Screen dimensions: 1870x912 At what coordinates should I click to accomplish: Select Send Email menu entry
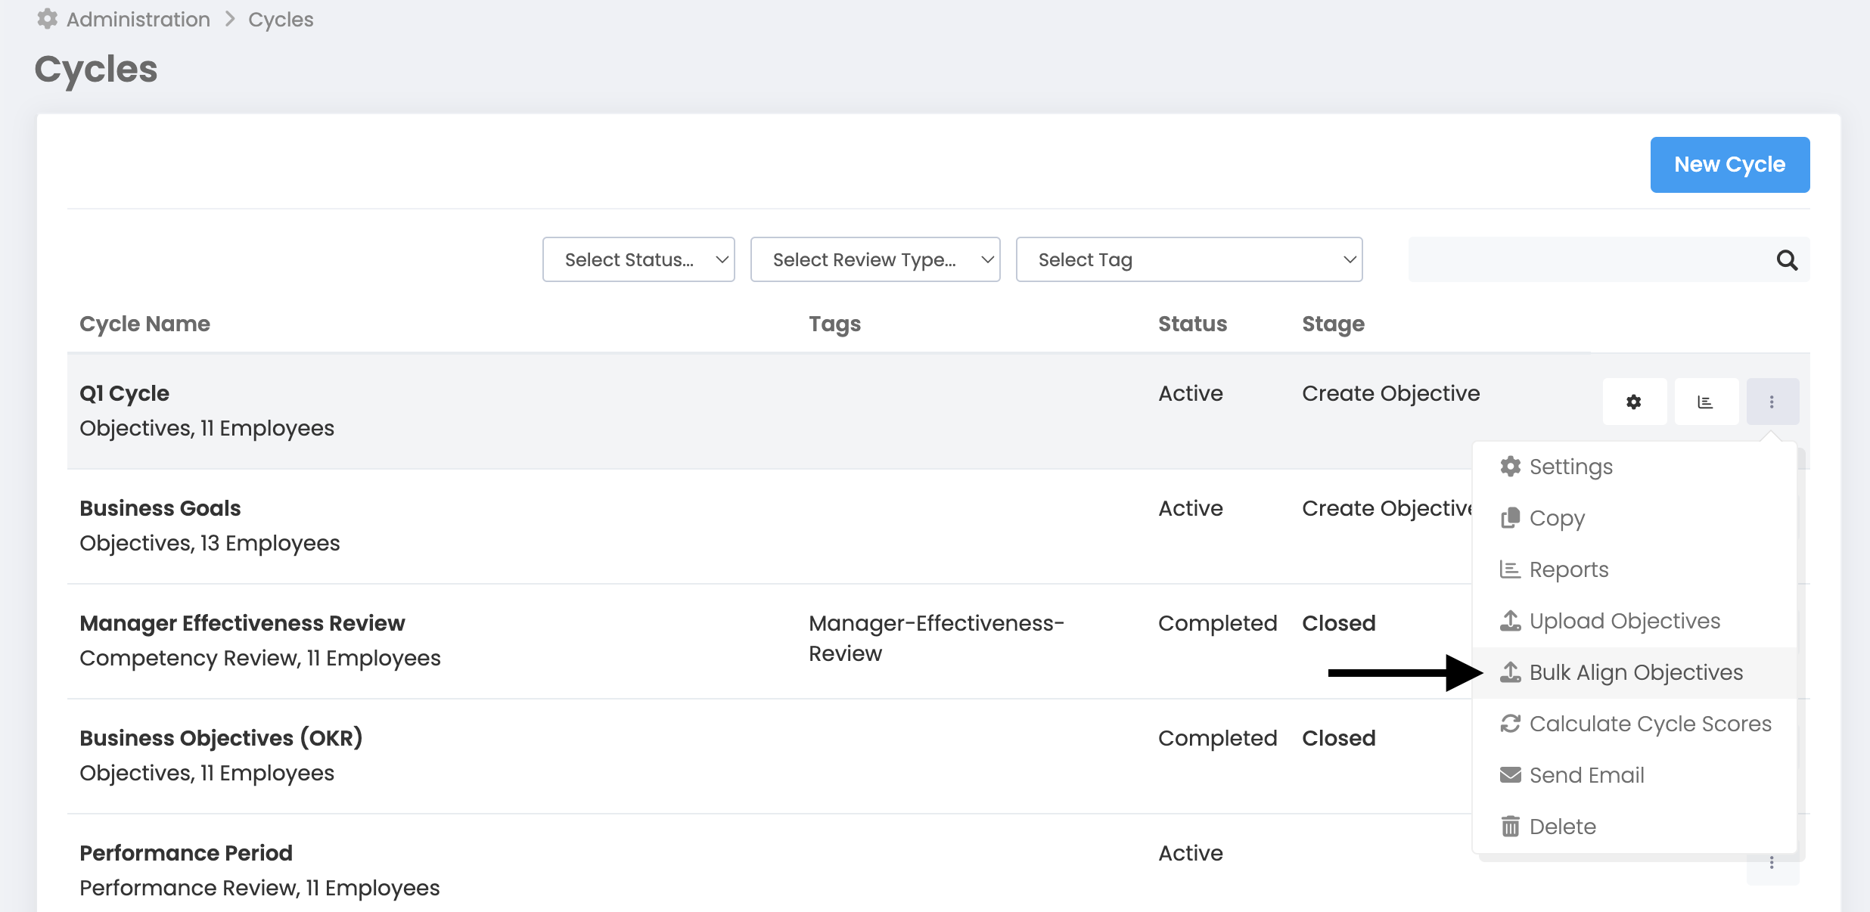point(1586,775)
